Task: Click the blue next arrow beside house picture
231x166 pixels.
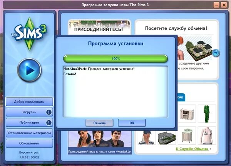Action: coord(216,53)
